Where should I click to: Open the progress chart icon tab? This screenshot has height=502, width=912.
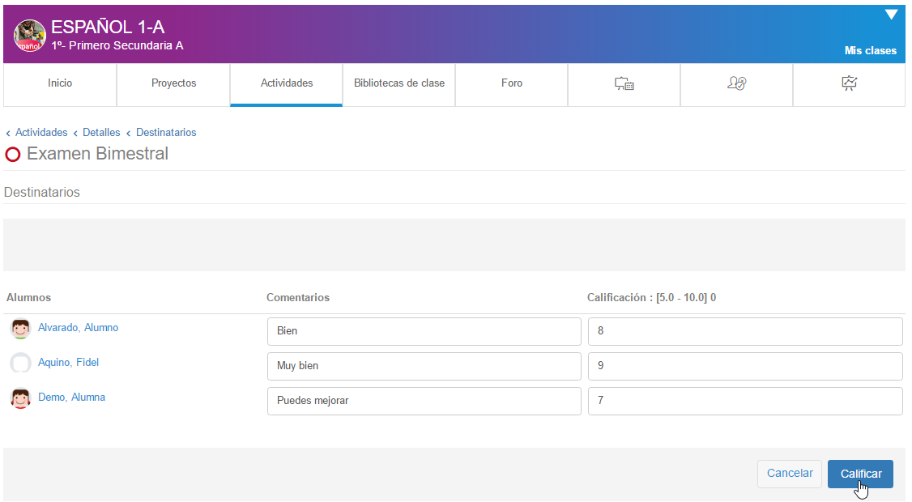click(x=849, y=83)
